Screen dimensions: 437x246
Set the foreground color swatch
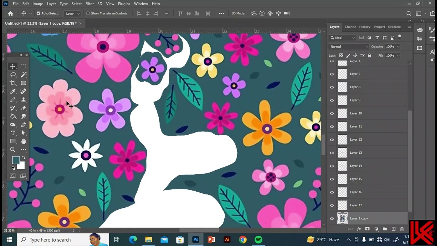16,160
